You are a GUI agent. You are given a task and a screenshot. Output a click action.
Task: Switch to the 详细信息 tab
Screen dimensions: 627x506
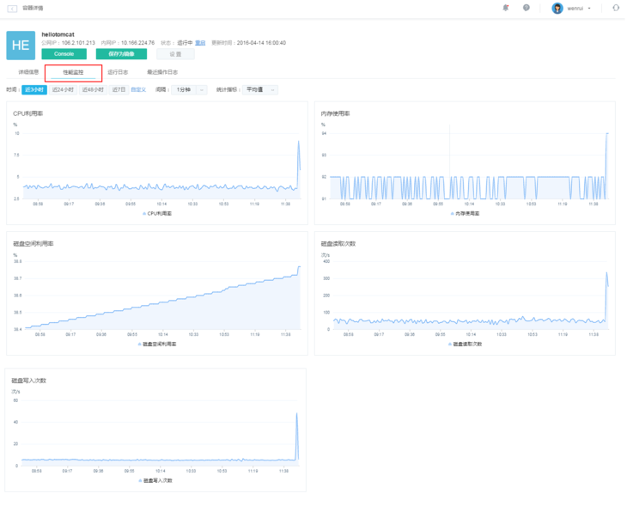pos(28,72)
